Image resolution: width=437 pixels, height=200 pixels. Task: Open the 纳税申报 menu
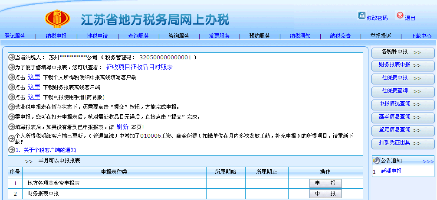pos(56,35)
